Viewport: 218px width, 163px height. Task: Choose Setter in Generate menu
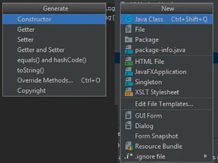point(54,40)
